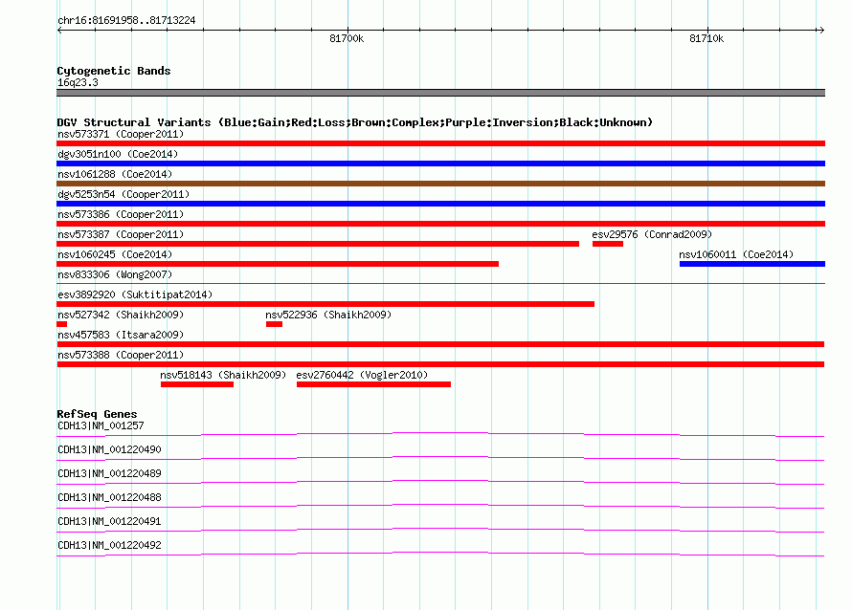The height and width of the screenshot is (610, 852).
Task: Click the nsv573371 (Cooper2011) label text
Action: (x=121, y=134)
